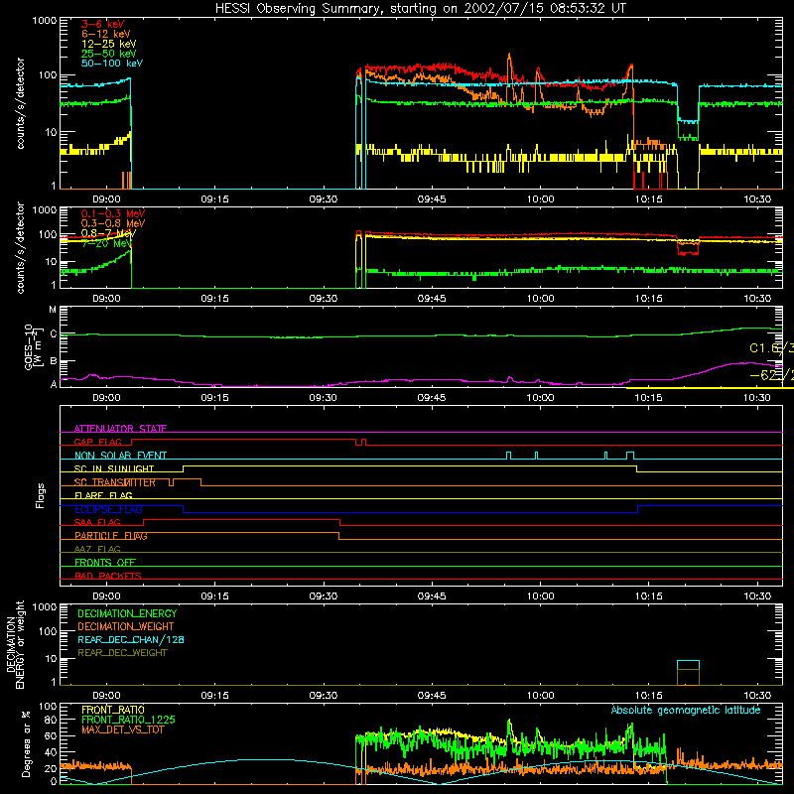Viewport: 794px width, 794px height.
Task: Click the DECIMATION_WEIGHT legend label
Action: pyautogui.click(x=126, y=626)
